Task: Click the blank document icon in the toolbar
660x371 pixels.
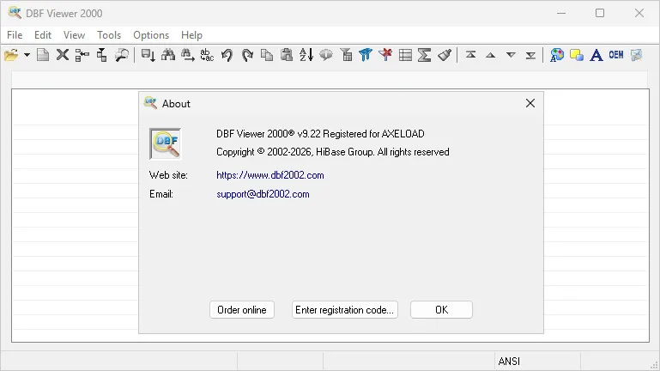Action: coord(43,55)
